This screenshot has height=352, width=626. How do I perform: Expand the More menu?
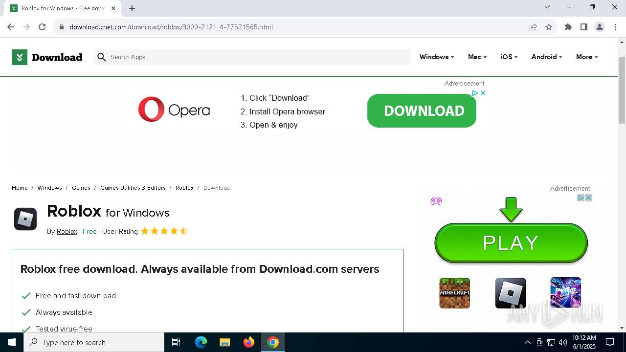[587, 57]
